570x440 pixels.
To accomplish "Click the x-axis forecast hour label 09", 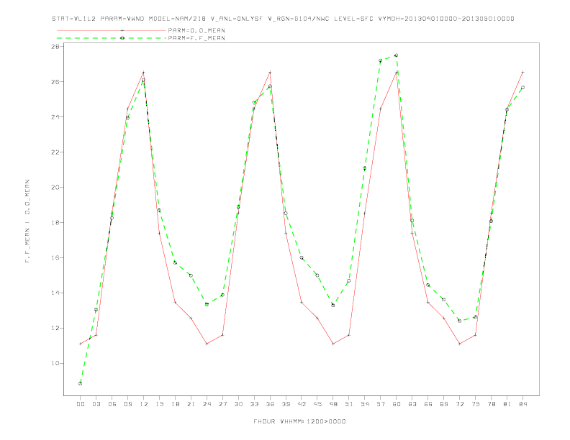I will 127,404.
